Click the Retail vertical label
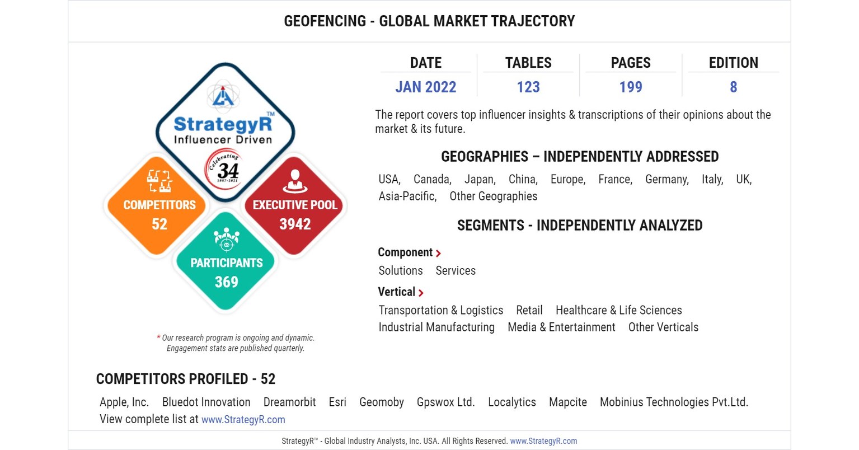The image size is (859, 450). [529, 310]
